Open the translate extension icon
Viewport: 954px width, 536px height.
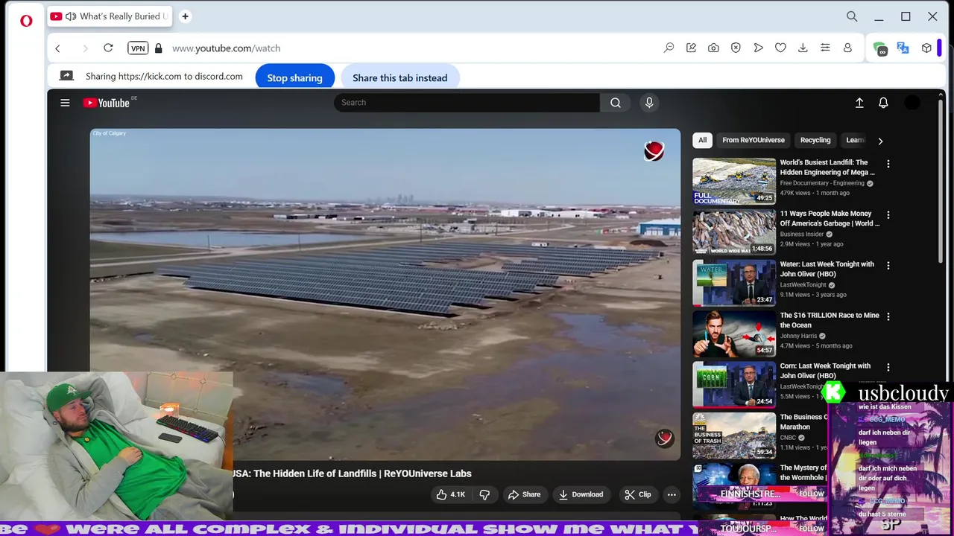(903, 48)
